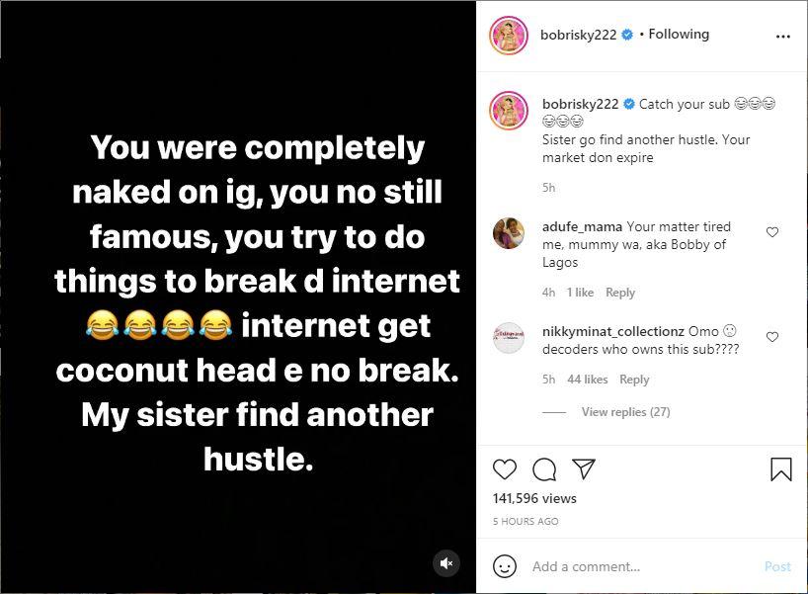Like adufe_mama's comment
This screenshot has height=594, width=808.
click(772, 232)
